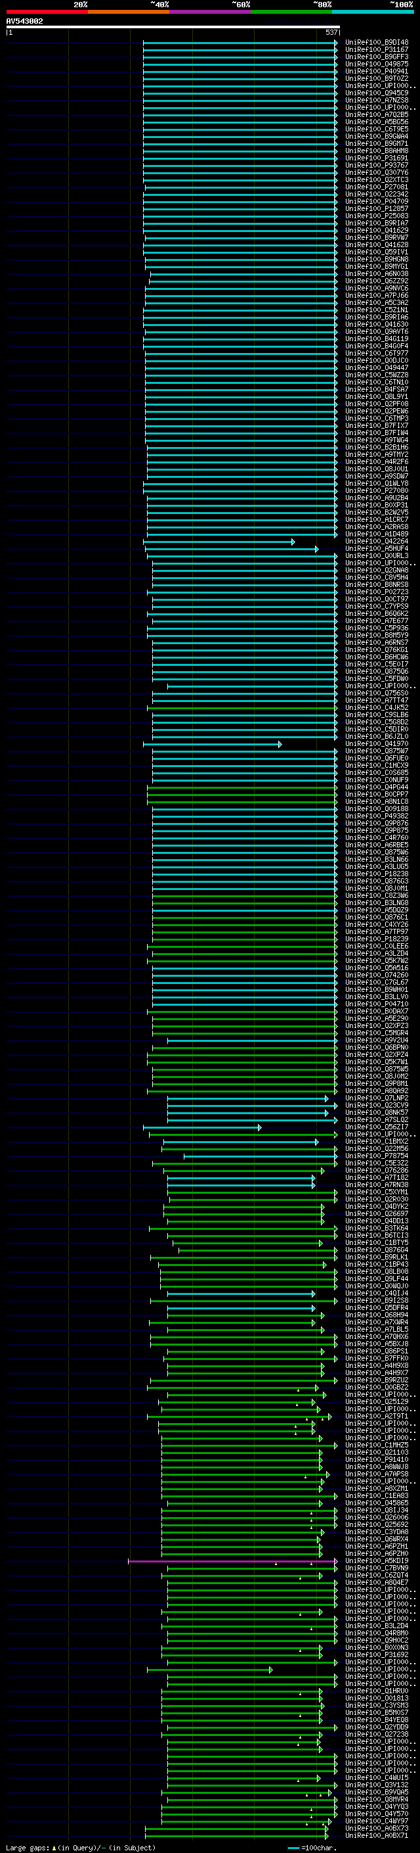Open hit UniRef100_Q9P876
The height and width of the screenshot is (1853, 420).
click(376, 823)
